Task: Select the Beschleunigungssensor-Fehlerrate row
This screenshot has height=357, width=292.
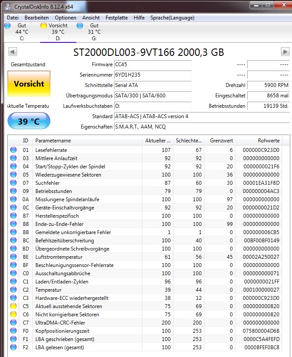Action: pyautogui.click(x=145, y=265)
